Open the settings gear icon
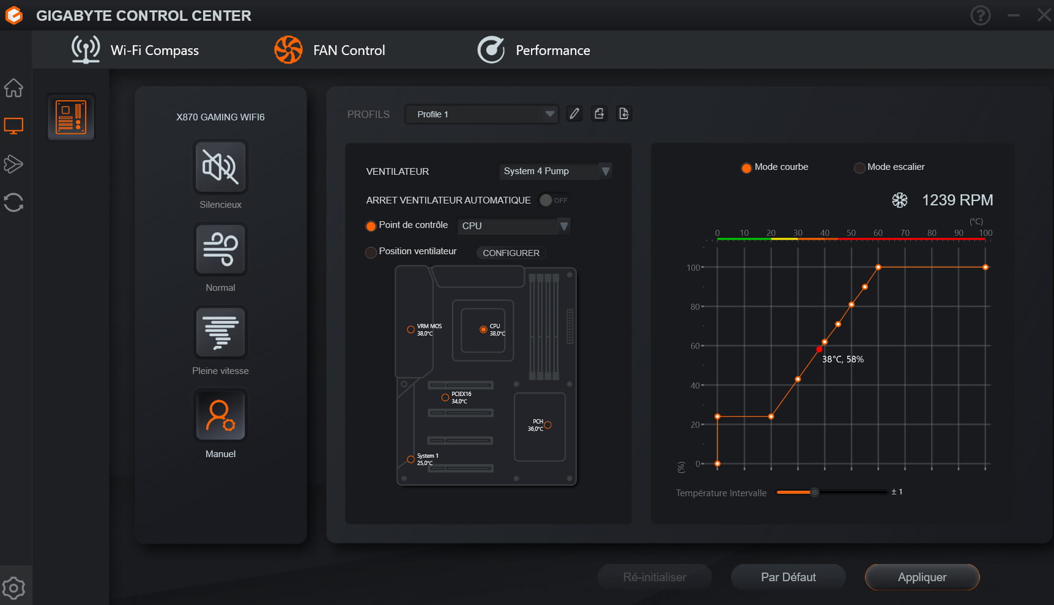 pyautogui.click(x=13, y=588)
